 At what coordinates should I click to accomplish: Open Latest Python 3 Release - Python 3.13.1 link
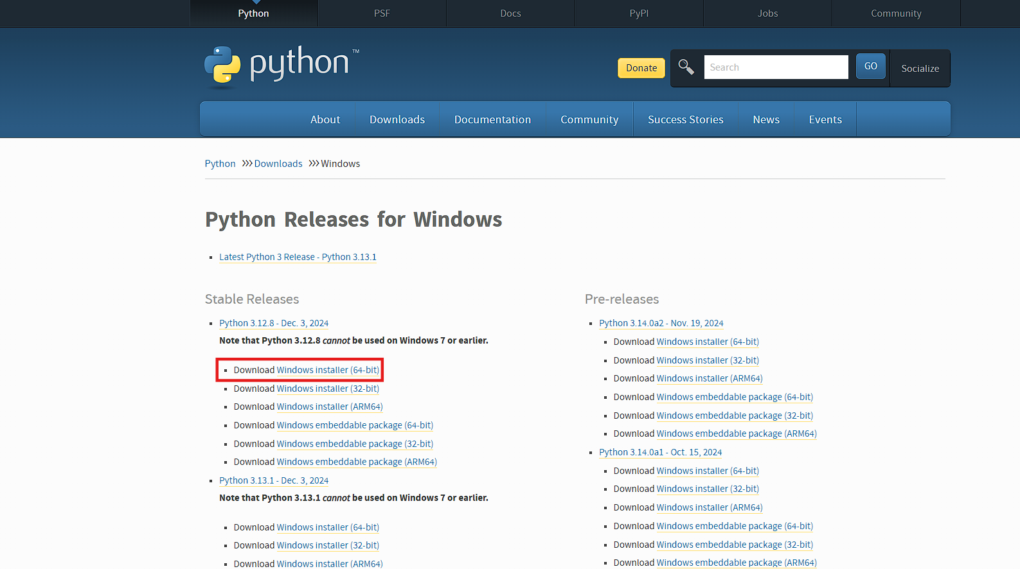pos(298,257)
